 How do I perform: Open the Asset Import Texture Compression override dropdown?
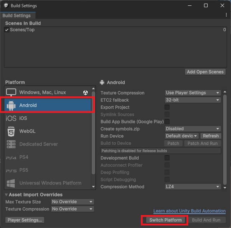coord(72,209)
